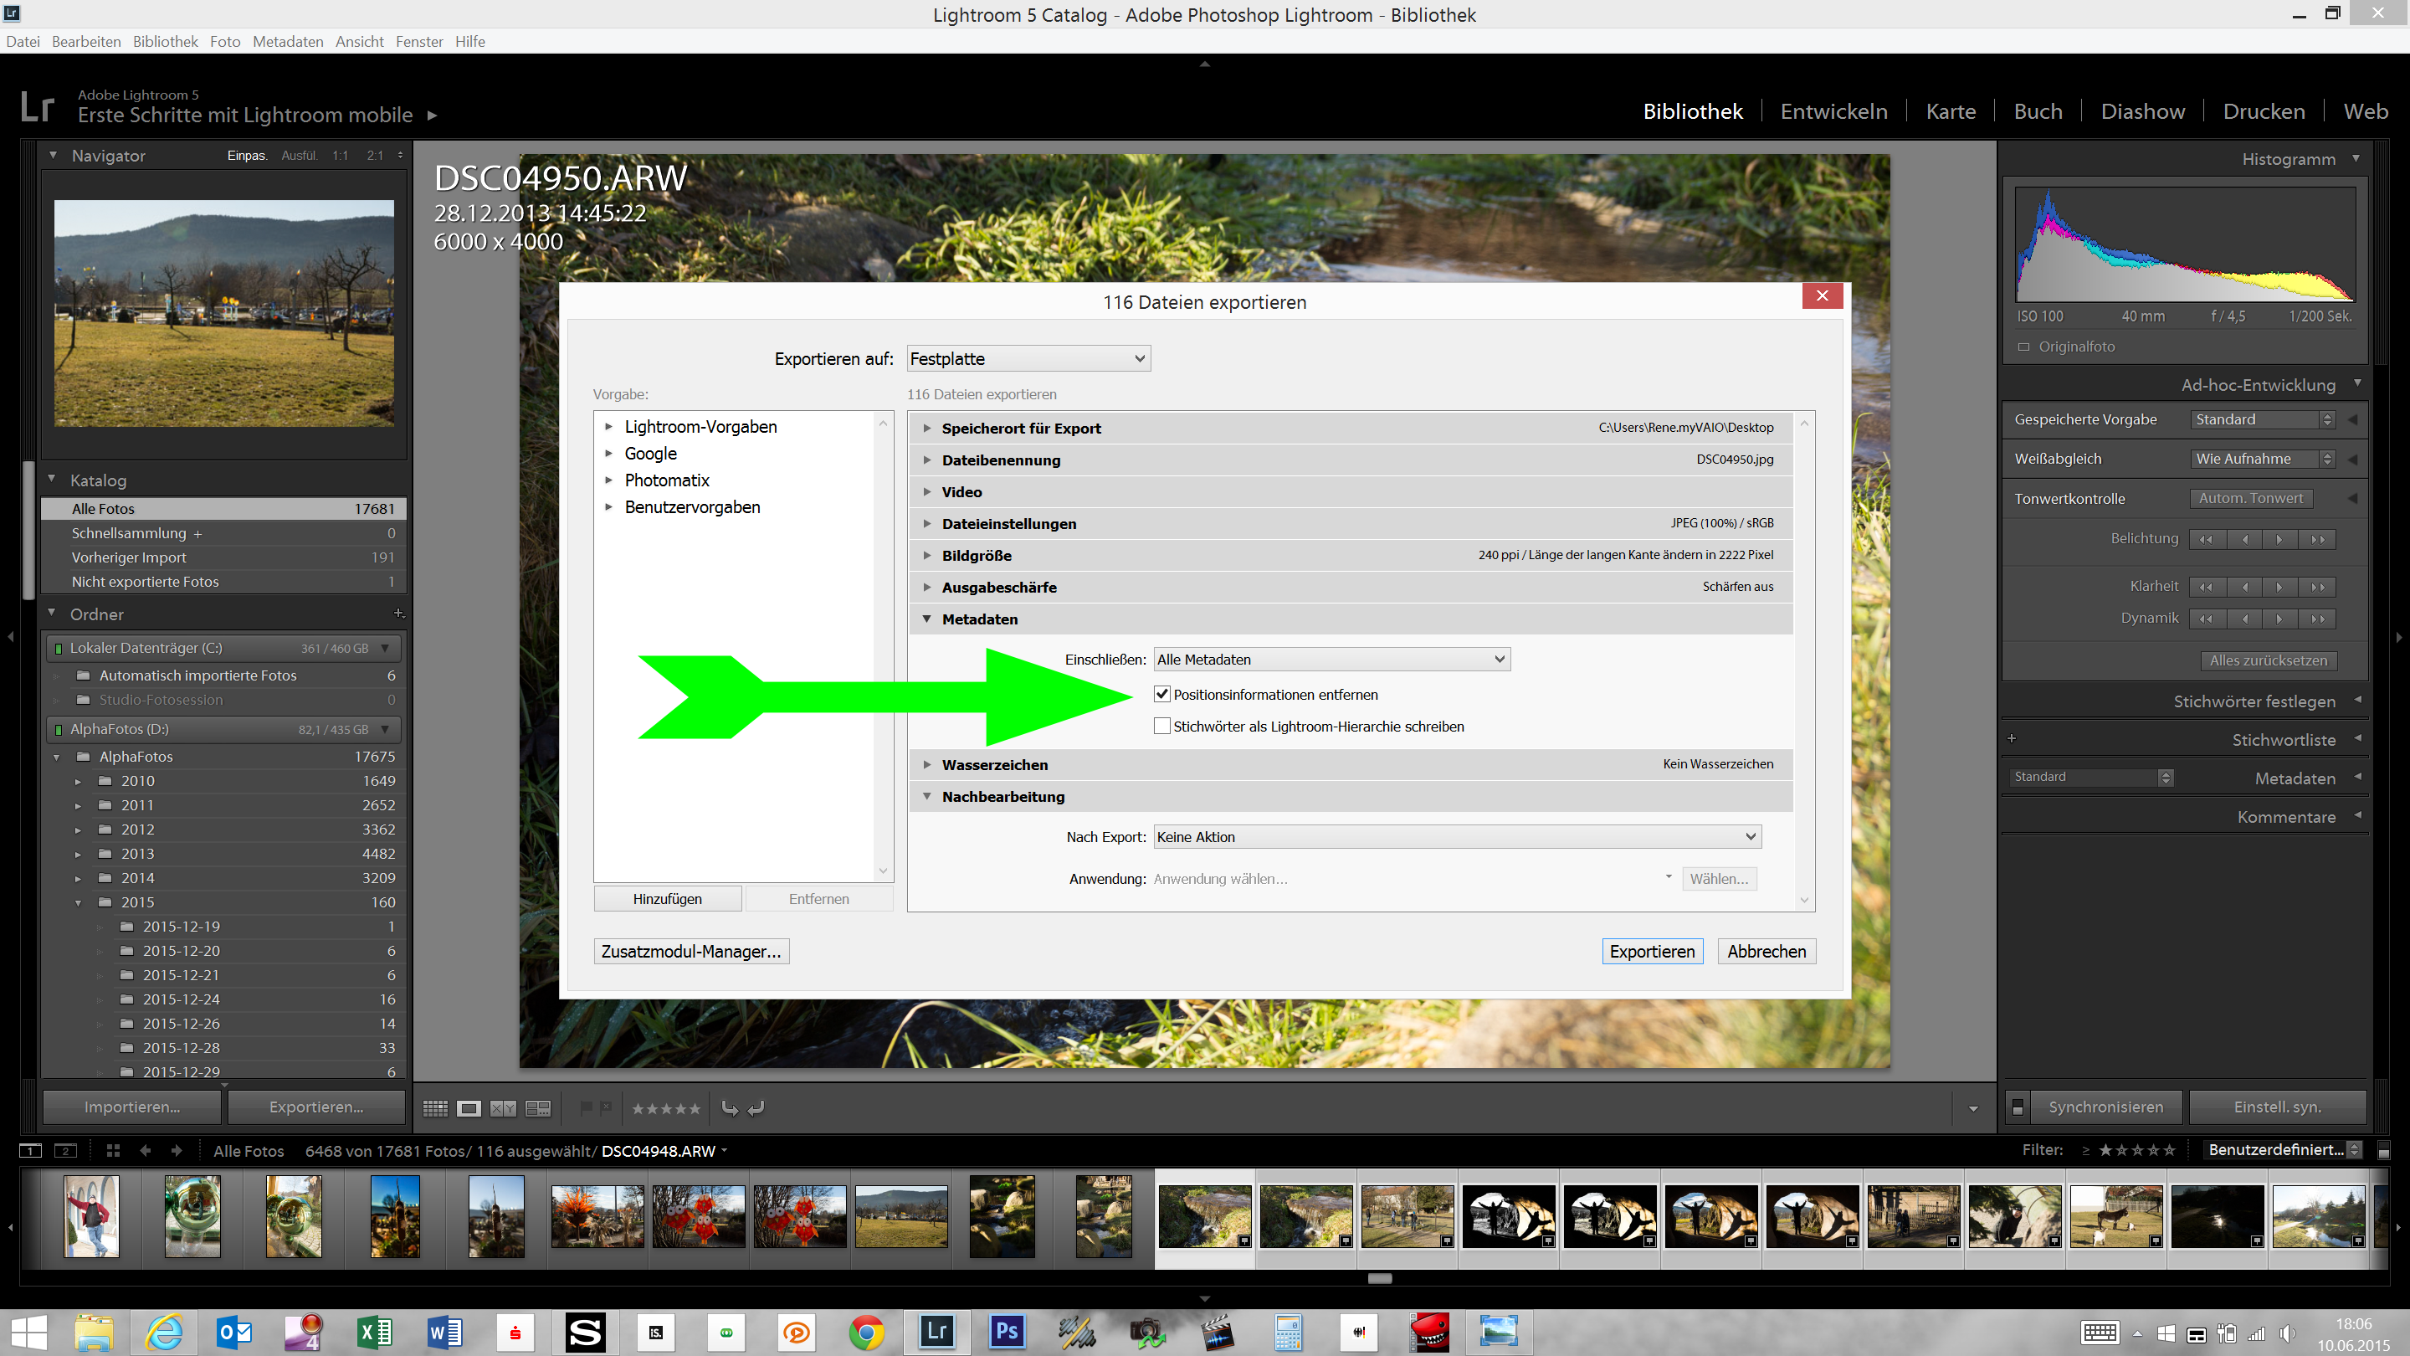Open the Metadaten menu
The width and height of the screenshot is (2410, 1356).
click(287, 41)
